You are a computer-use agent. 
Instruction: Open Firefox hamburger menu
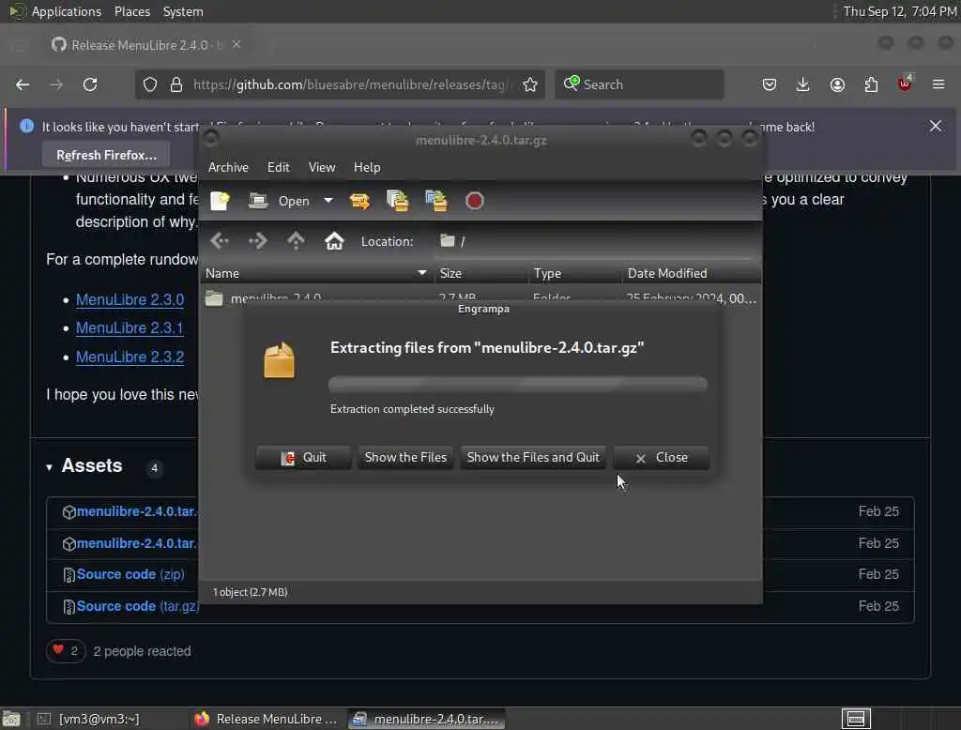(938, 84)
